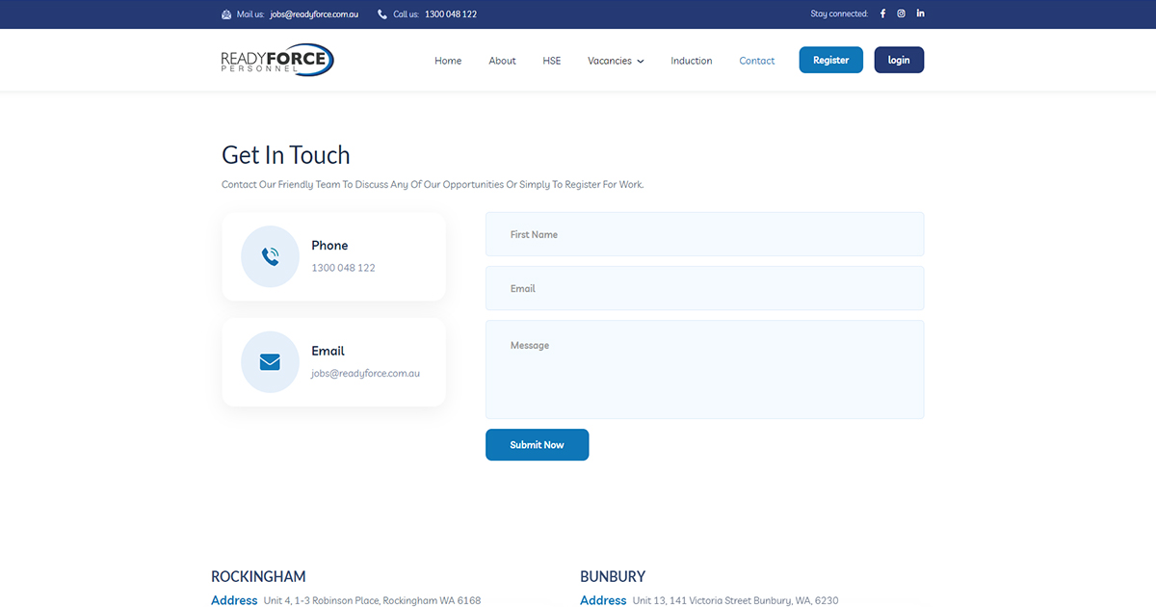Viewport: 1156px width, 607px height.
Task: Focus the First Name input field
Action: [x=704, y=234]
